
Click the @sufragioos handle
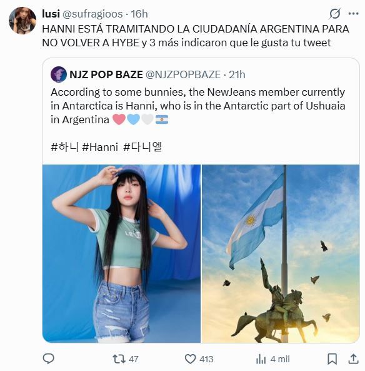point(92,14)
